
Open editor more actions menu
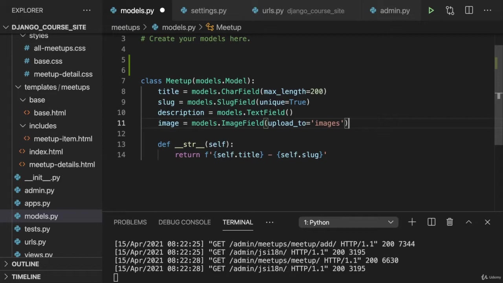coord(488,11)
